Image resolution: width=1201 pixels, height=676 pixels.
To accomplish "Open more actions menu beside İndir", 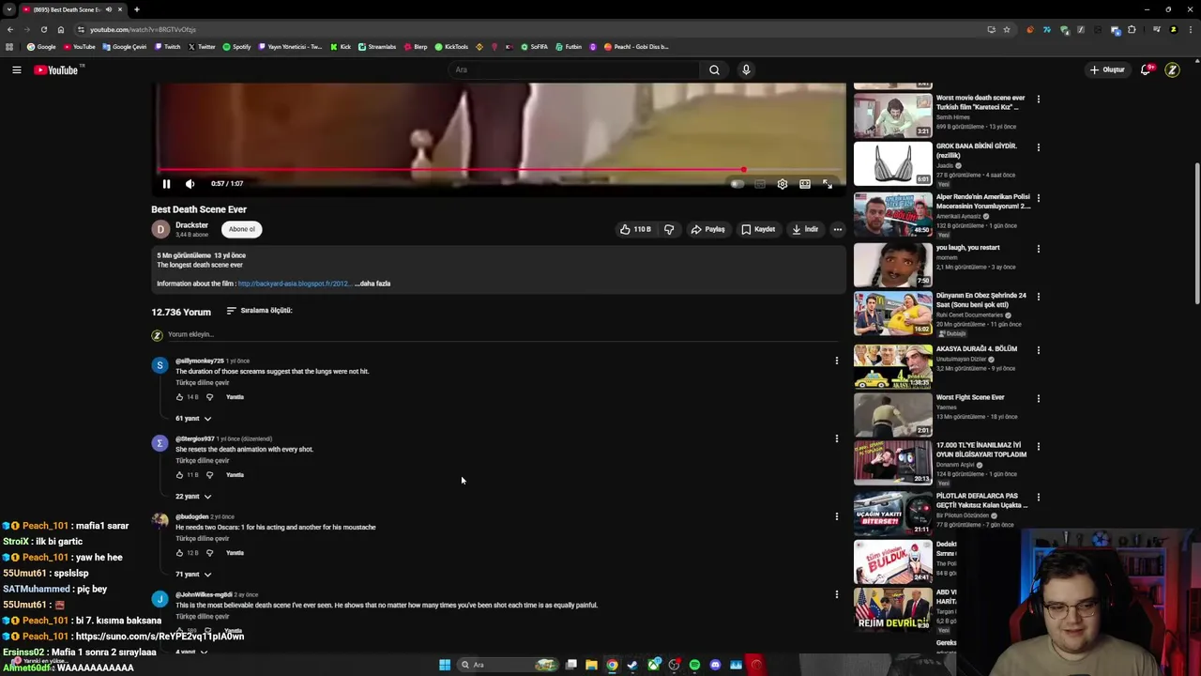I will click(x=838, y=229).
